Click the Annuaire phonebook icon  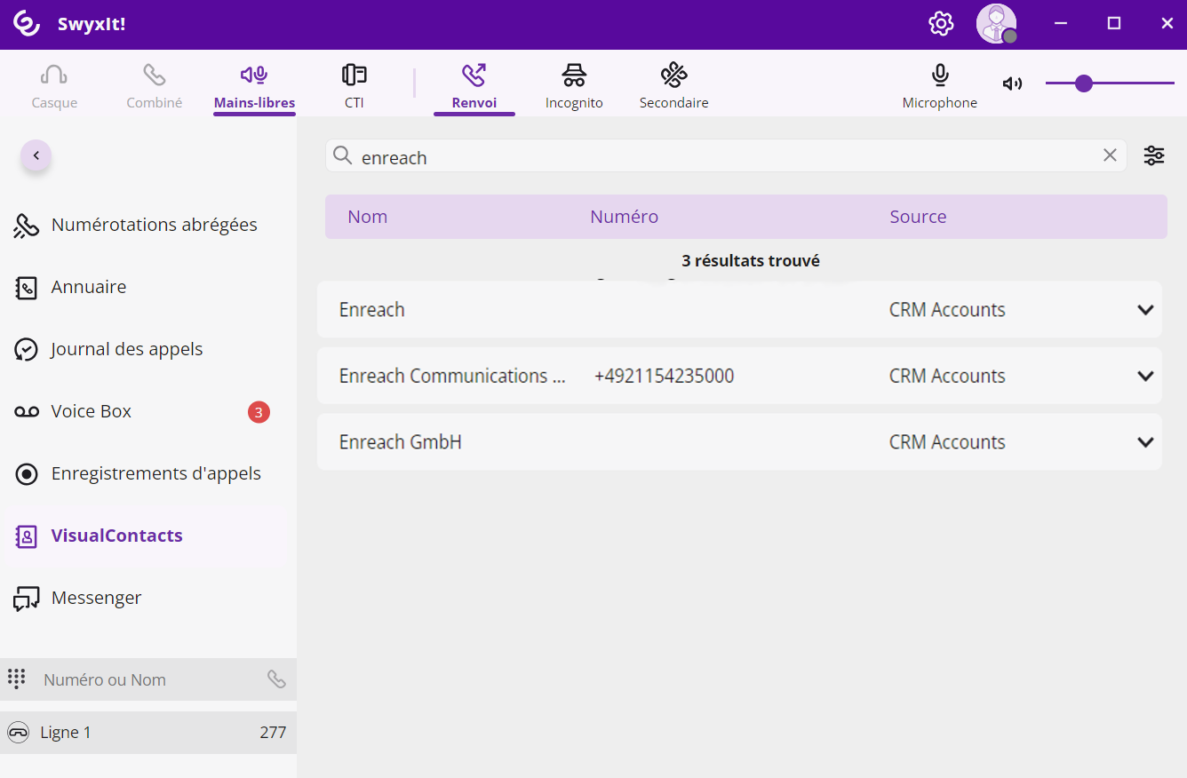point(27,288)
